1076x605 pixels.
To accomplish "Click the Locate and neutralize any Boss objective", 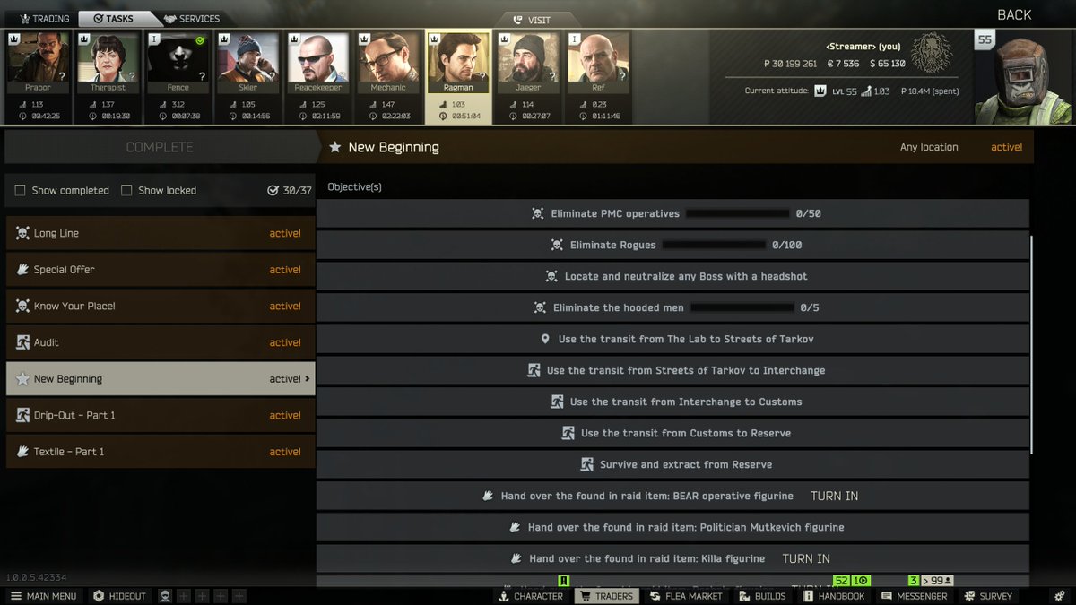I will (672, 276).
